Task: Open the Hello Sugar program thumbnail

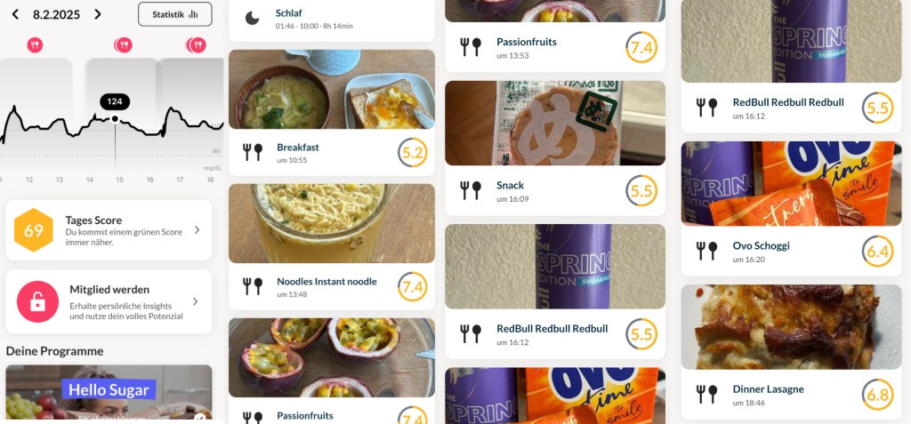Action: click(109, 392)
